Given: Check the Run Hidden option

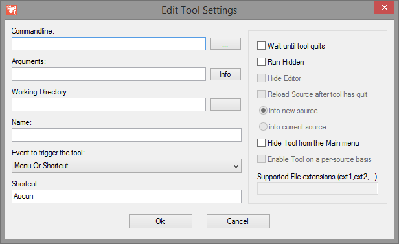Looking at the screenshot, I should coord(261,62).
